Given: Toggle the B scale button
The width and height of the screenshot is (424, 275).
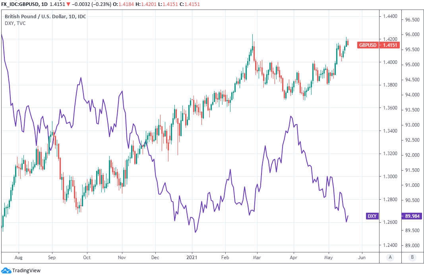Looking at the screenshot, I should [x=412, y=257].
